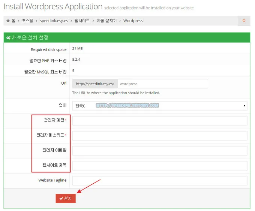Click the gears icon in green header

pyautogui.click(x=8, y=38)
